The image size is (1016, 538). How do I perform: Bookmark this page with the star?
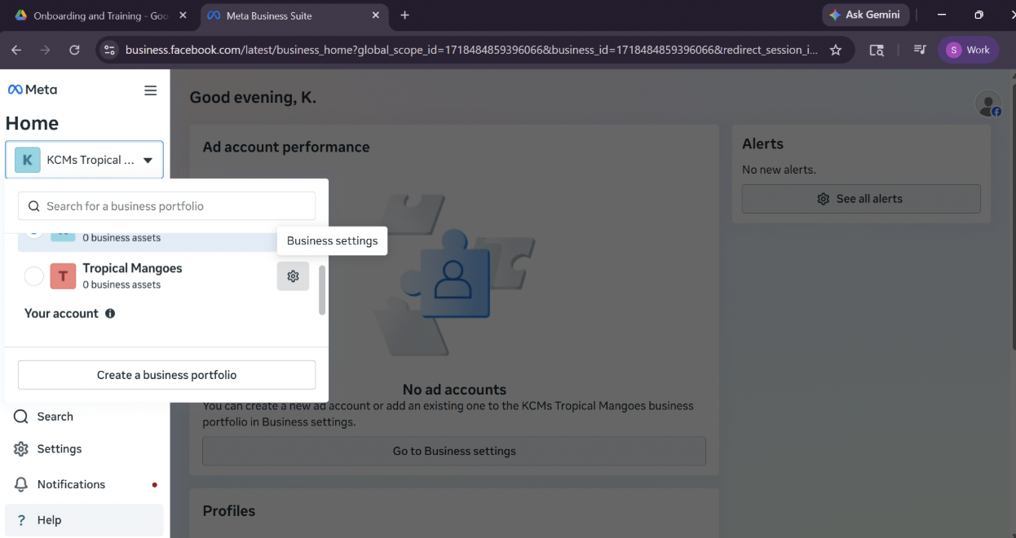[x=835, y=50]
